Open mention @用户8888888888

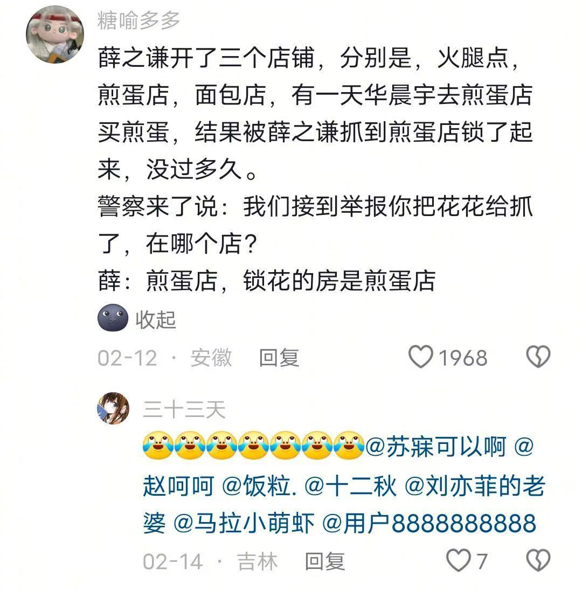click(x=429, y=524)
